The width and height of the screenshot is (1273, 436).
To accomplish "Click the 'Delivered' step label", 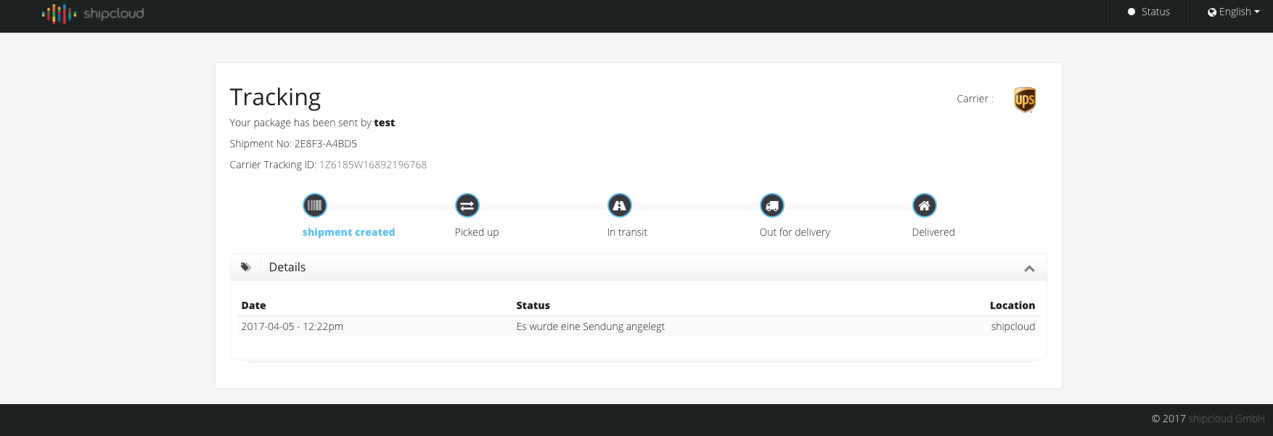I will 933,232.
